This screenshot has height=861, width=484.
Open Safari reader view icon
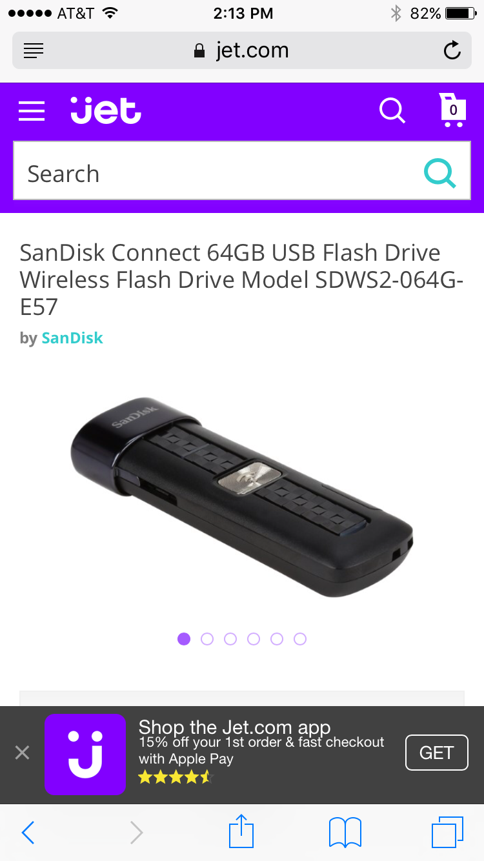tap(33, 50)
